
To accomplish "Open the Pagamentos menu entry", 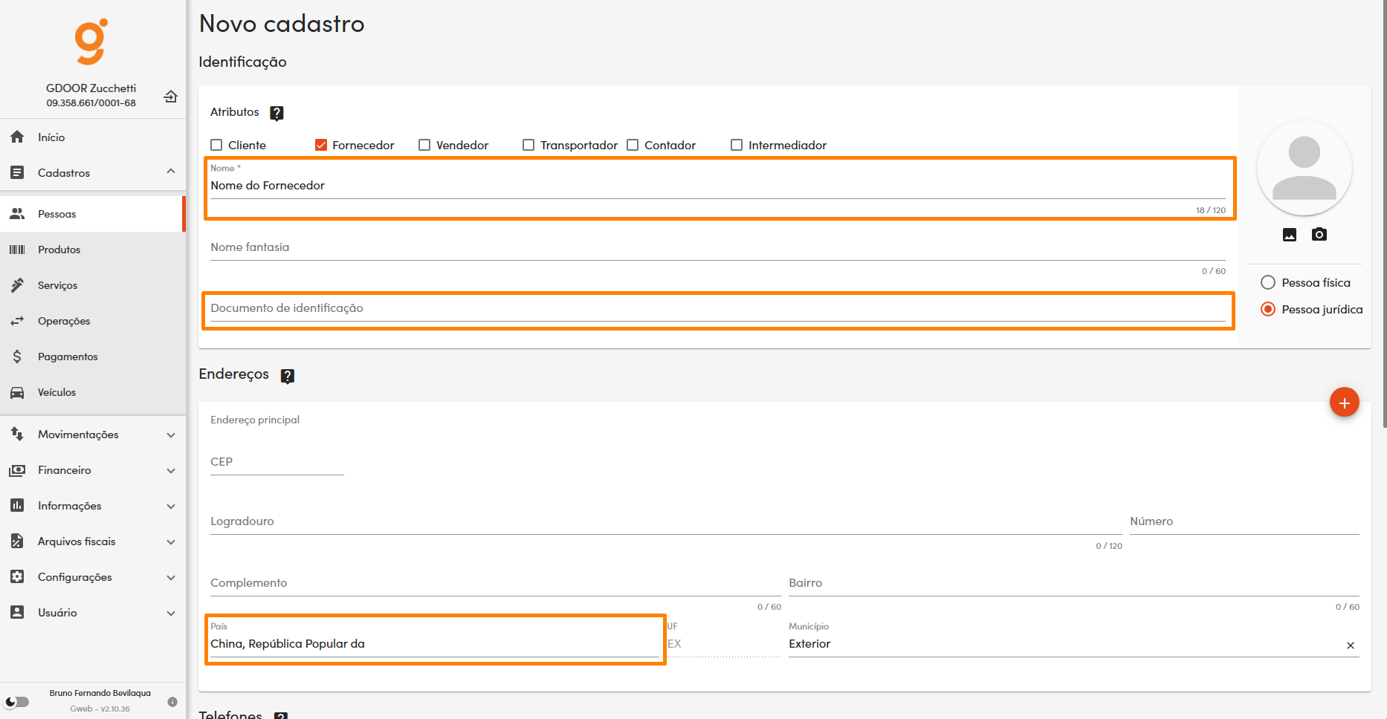I will coord(93,357).
